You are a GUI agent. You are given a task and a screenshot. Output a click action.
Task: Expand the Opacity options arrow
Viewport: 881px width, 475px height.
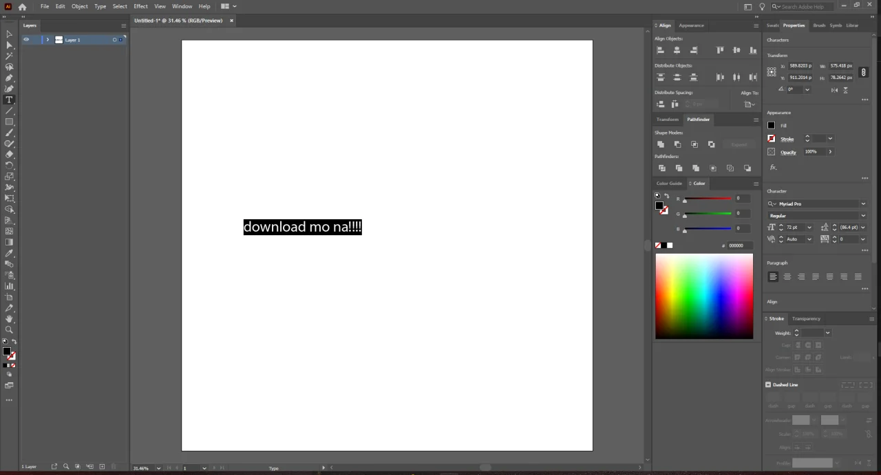[830, 151]
